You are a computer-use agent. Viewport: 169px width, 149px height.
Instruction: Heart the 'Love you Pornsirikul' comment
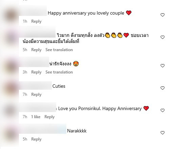coord(163,110)
